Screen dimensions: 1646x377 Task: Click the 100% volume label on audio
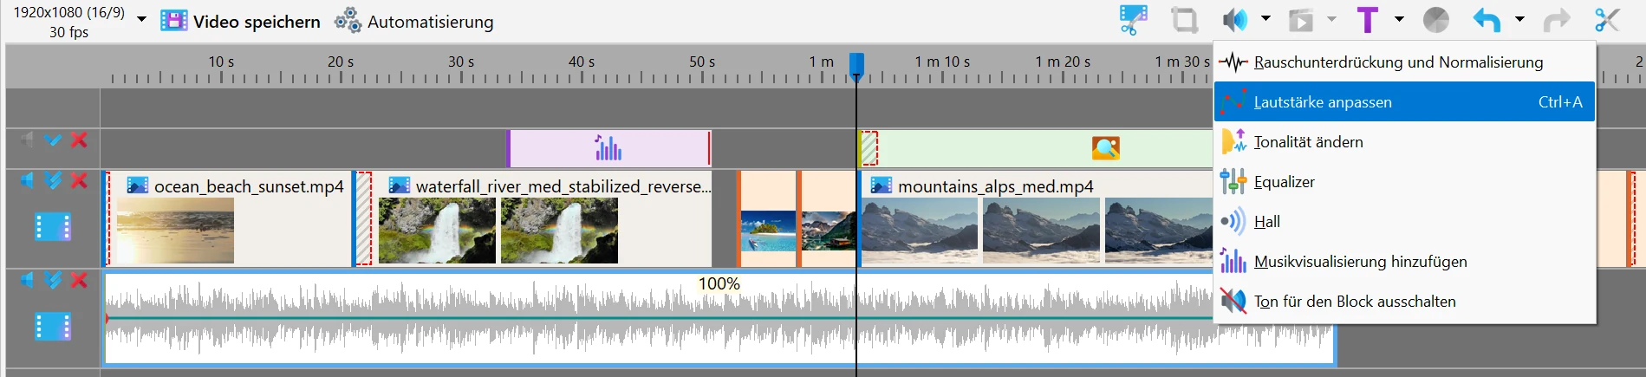tap(719, 283)
